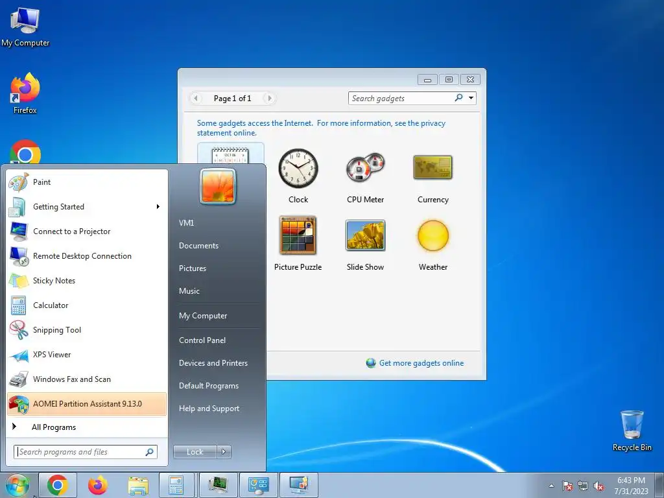Image resolution: width=664 pixels, height=498 pixels.
Task: Click the Action Center flag icon
Action: point(567,486)
